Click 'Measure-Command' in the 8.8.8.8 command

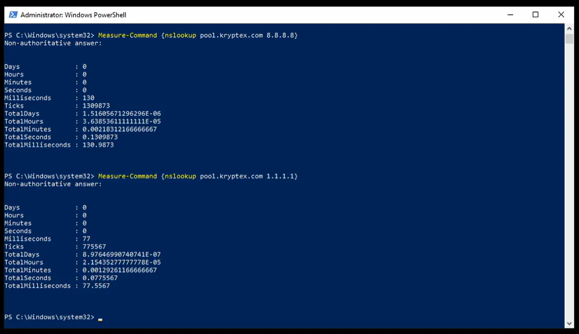point(128,35)
